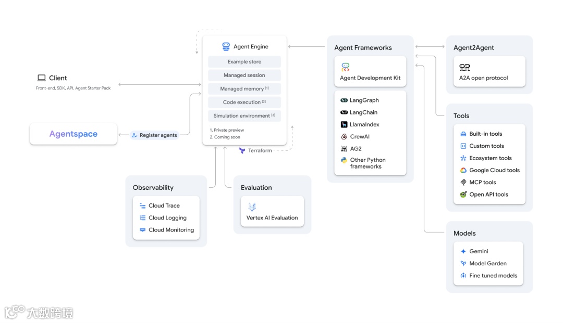
Task: Click the Models section heading
Action: 464,233
